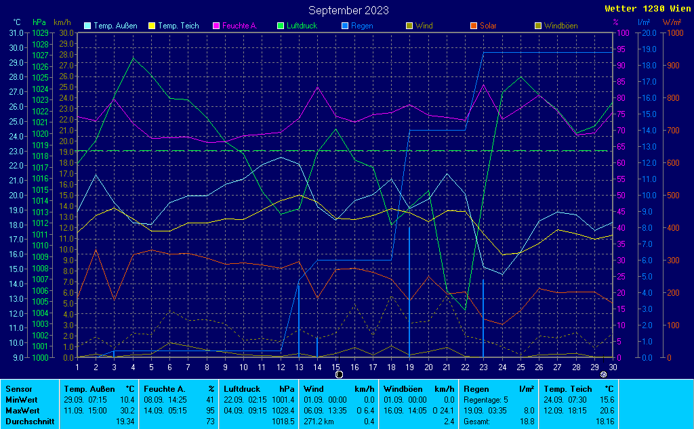Click the wind distance '271.2 km'

[x=319, y=422]
